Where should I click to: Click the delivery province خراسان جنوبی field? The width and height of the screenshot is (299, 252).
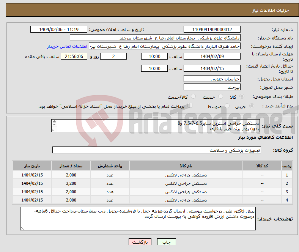[x=212, y=79]
